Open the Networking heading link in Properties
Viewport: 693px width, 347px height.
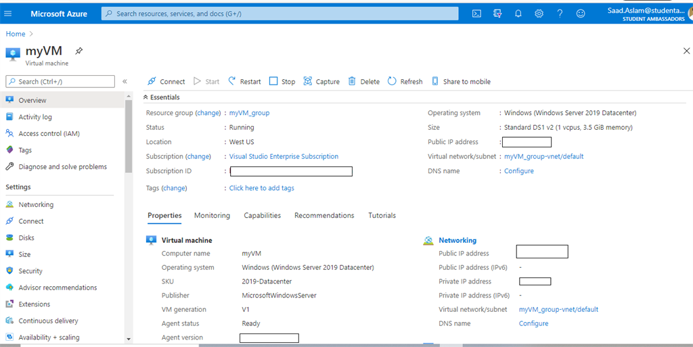coord(457,240)
